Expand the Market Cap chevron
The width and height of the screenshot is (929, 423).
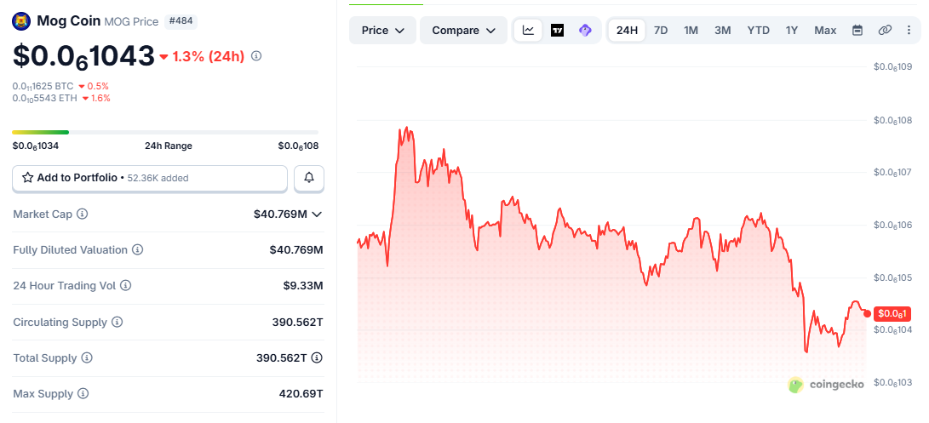click(317, 214)
